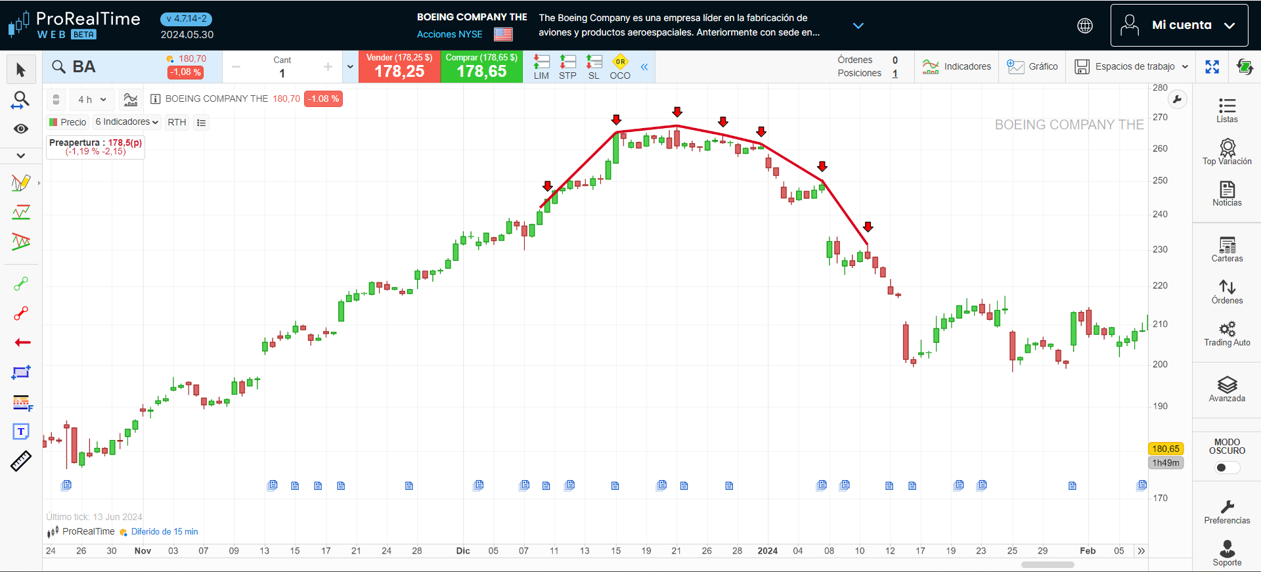
Task: Open Espacios de trabajo dropdown
Action: click(x=1132, y=66)
